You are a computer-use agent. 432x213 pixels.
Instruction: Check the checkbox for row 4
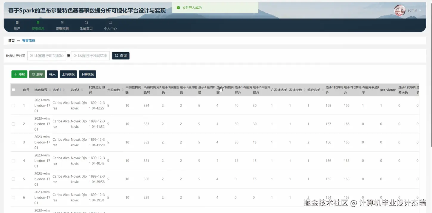coord(13,161)
